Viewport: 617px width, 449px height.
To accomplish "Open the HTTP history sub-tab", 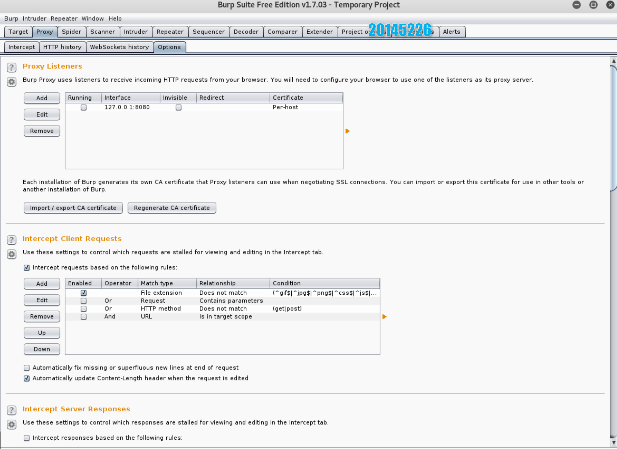I will [62, 47].
